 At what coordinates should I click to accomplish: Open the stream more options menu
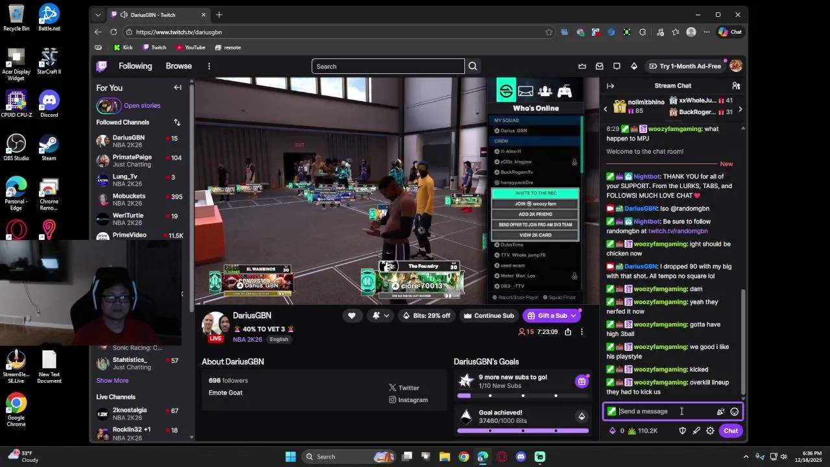[582, 331]
